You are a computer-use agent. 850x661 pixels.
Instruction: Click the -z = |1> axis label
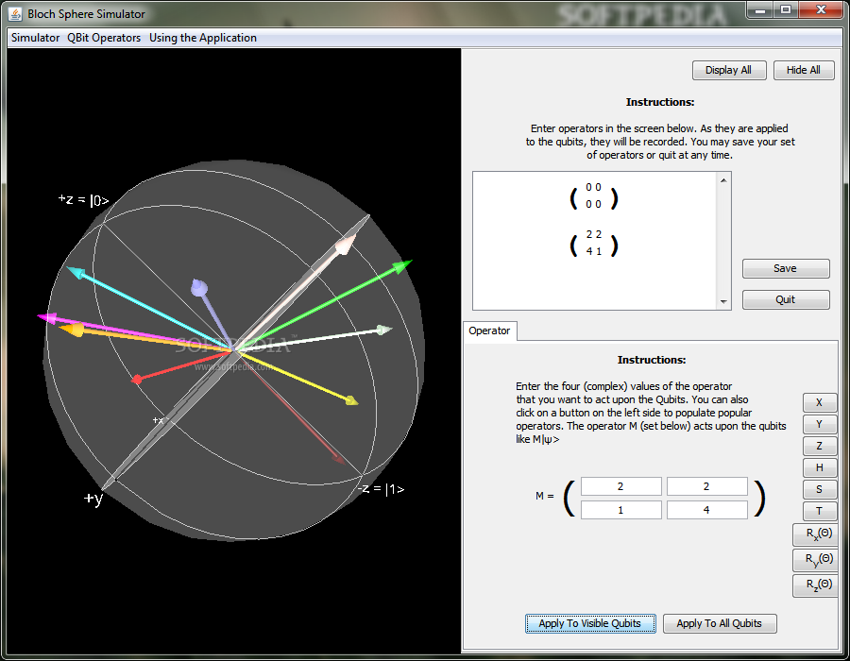382,489
